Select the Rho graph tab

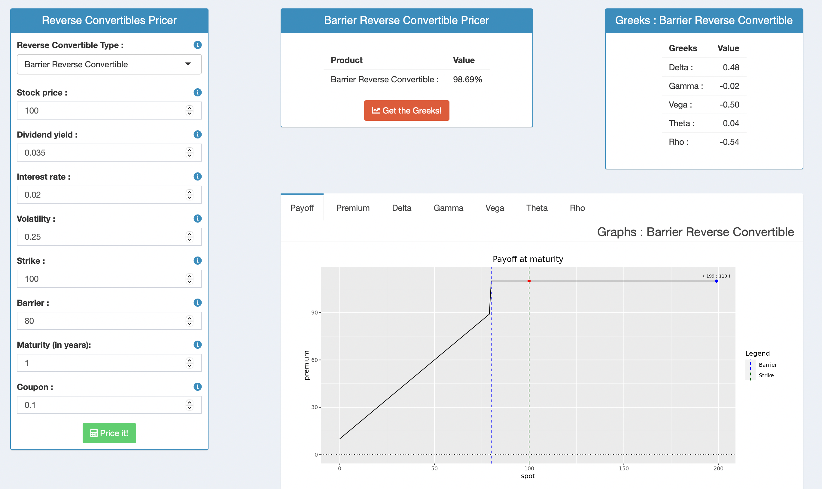point(577,208)
